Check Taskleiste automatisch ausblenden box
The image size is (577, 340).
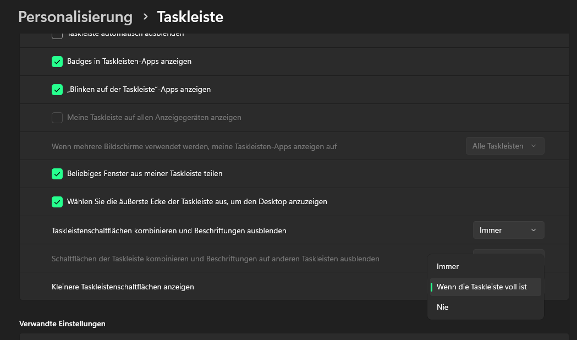(57, 35)
